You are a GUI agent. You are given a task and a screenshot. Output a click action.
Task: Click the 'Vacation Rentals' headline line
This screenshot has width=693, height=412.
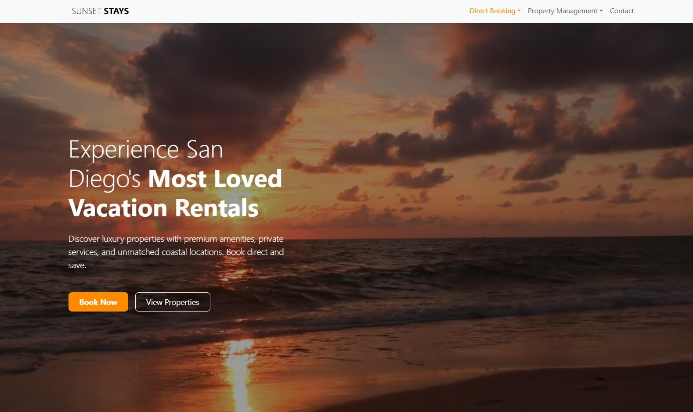164,208
